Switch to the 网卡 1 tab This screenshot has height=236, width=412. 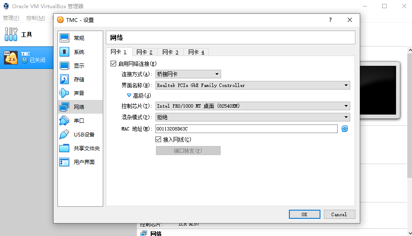pos(119,52)
